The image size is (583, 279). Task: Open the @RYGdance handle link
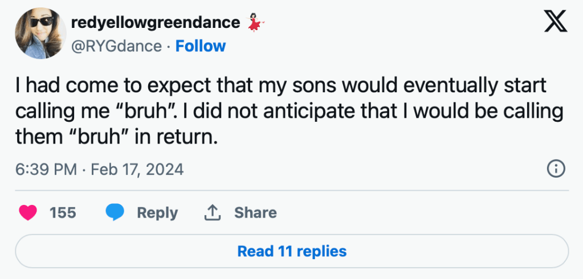pos(116,47)
